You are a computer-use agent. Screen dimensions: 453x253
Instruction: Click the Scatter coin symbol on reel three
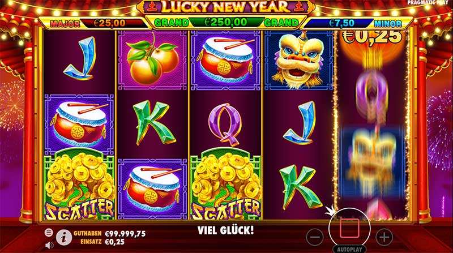click(225, 185)
